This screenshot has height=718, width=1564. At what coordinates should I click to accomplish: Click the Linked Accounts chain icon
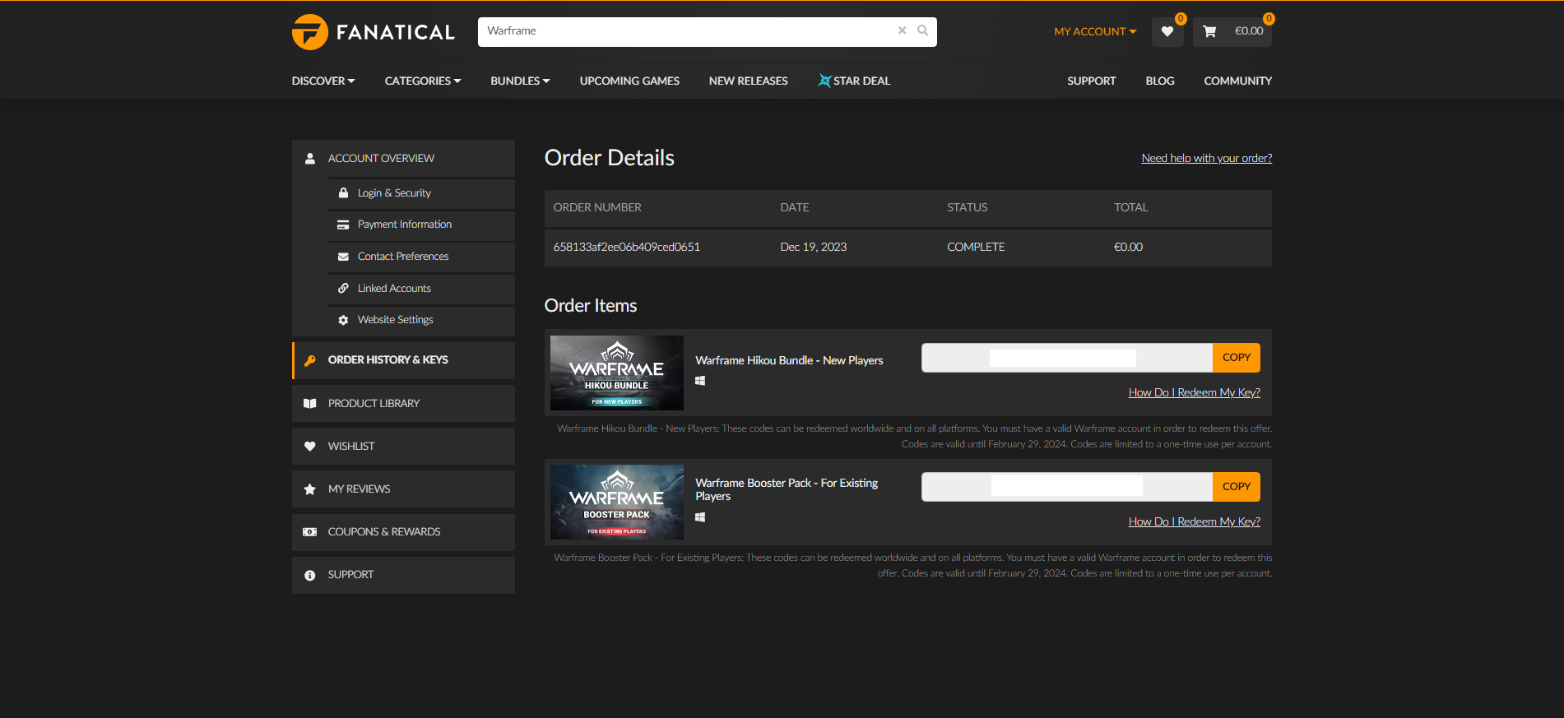tap(343, 288)
